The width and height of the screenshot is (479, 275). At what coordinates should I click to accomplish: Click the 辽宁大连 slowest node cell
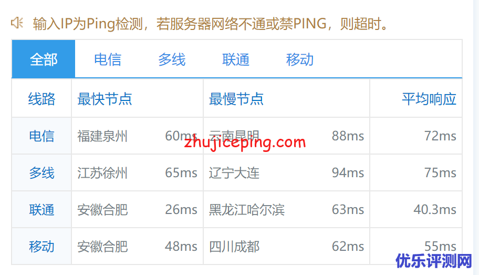(x=234, y=173)
